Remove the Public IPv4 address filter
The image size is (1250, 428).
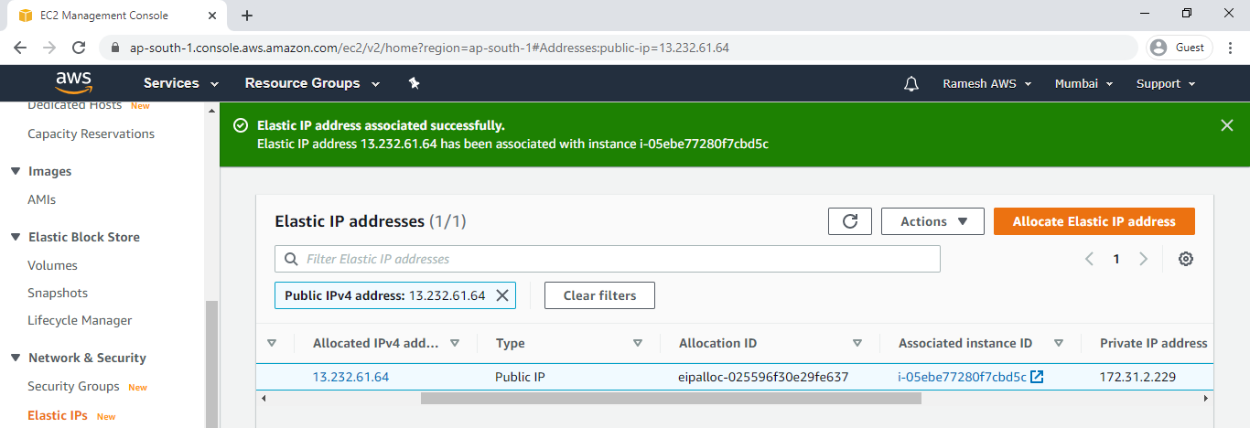pos(501,295)
